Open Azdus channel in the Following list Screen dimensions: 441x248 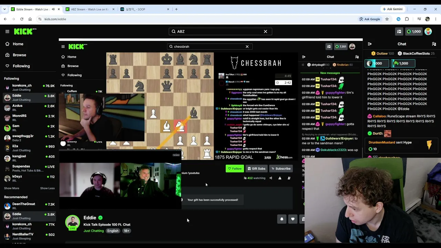tap(29, 108)
